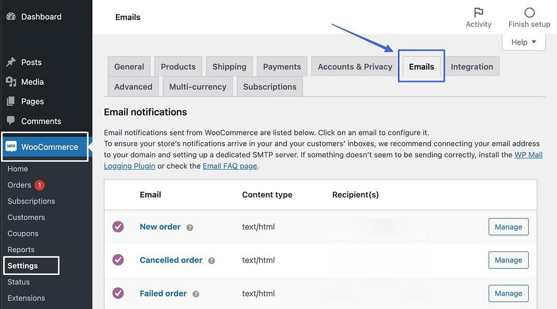Viewport: 557px width, 309px height.
Task: Switch to the Payments tab
Action: (282, 66)
